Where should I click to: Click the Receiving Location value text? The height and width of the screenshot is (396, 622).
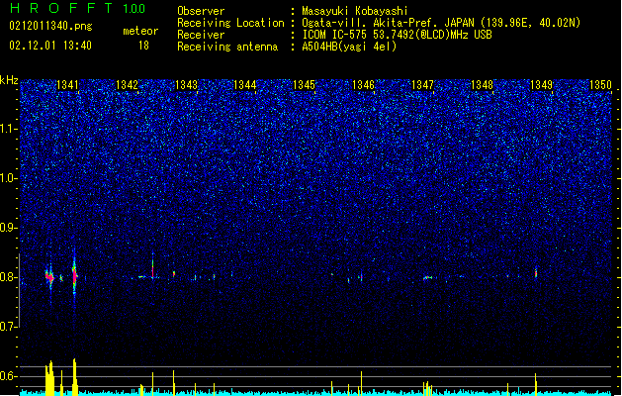[441, 23]
